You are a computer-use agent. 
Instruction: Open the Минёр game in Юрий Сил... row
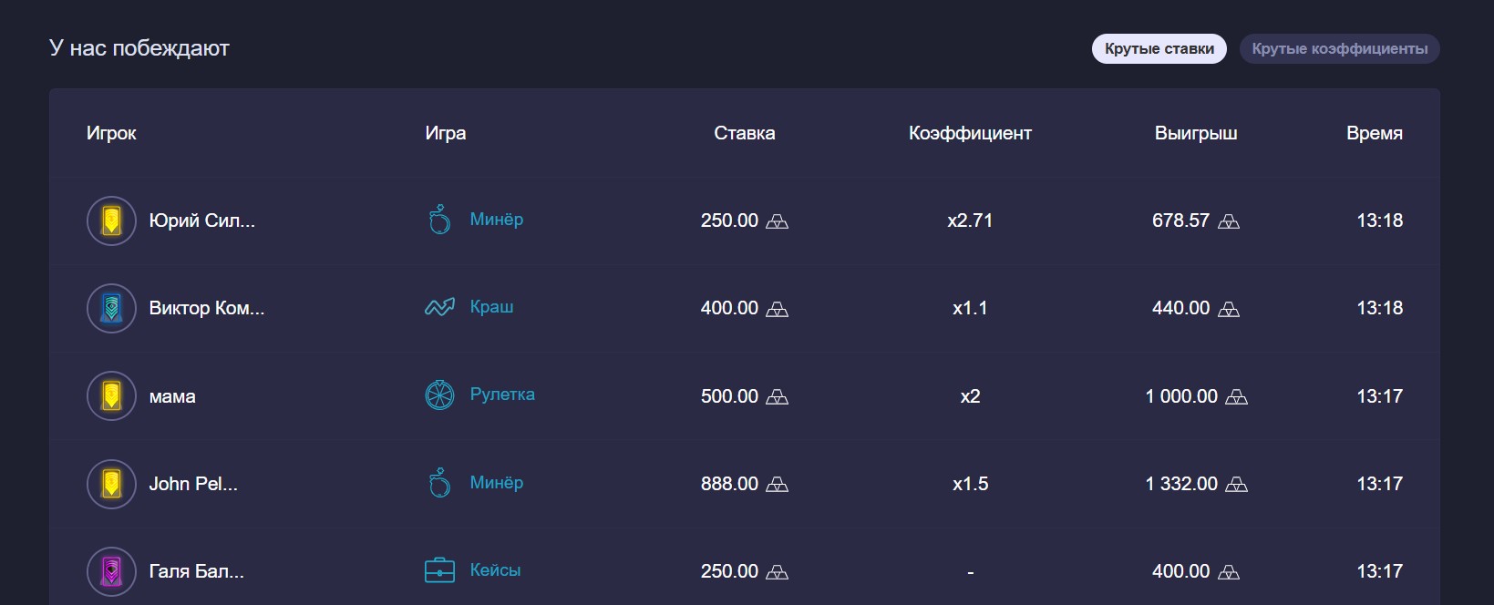(x=496, y=220)
